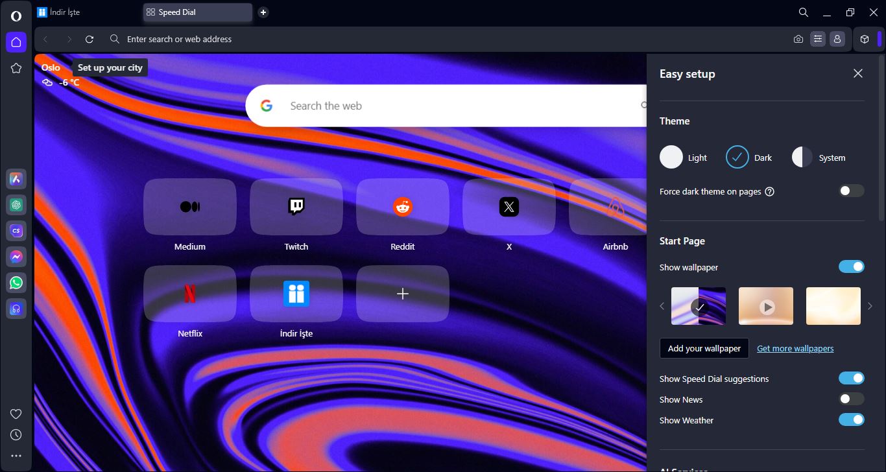Toggle the Easy setup toolbar icon
Viewport: 886px width, 472px height.
coord(818,40)
